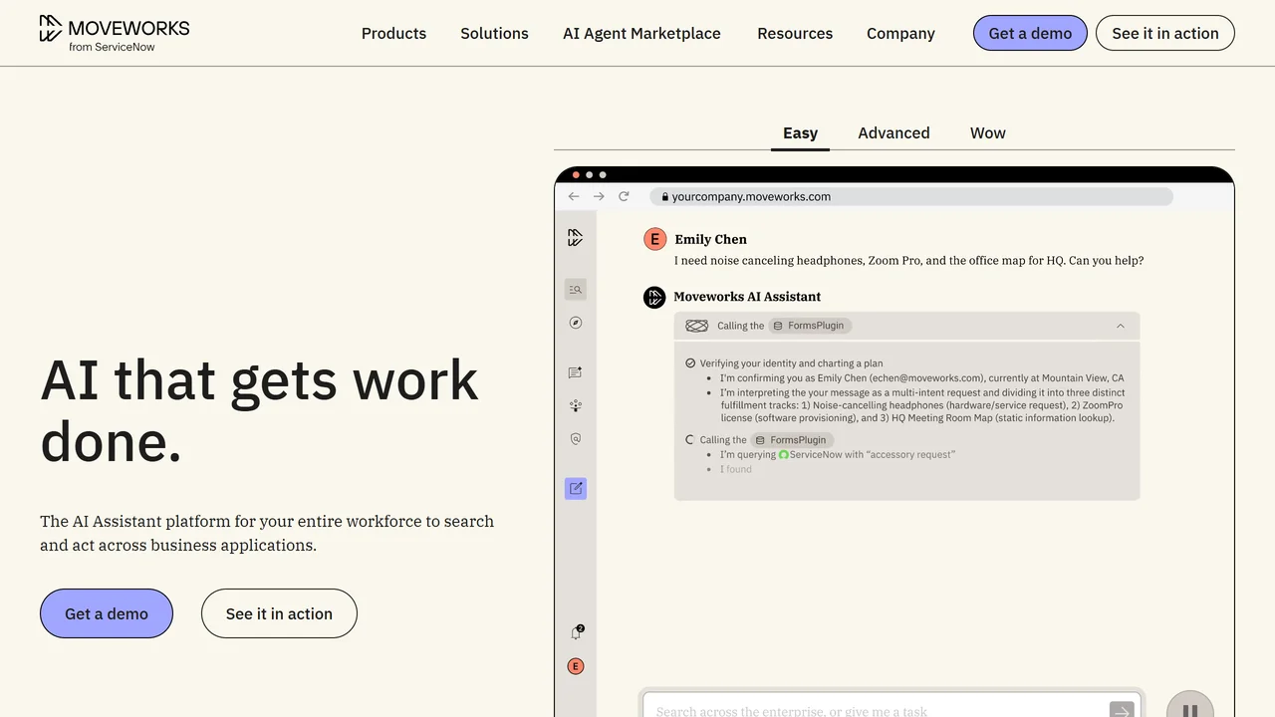Click the browser reload icon in demo

pyautogui.click(x=624, y=196)
